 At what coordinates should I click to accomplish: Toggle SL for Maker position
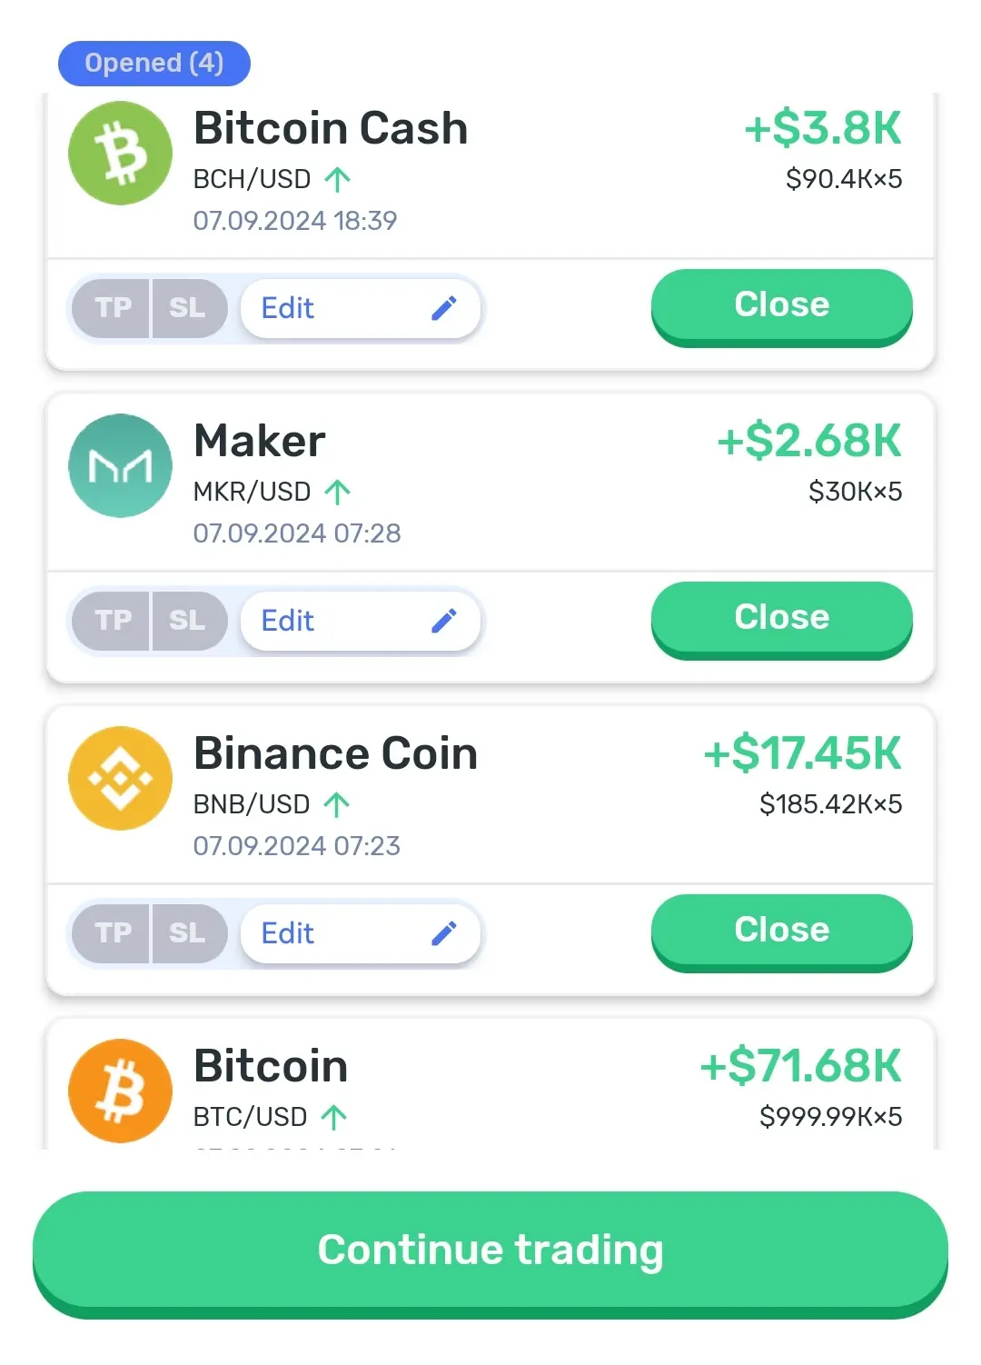coord(189,621)
